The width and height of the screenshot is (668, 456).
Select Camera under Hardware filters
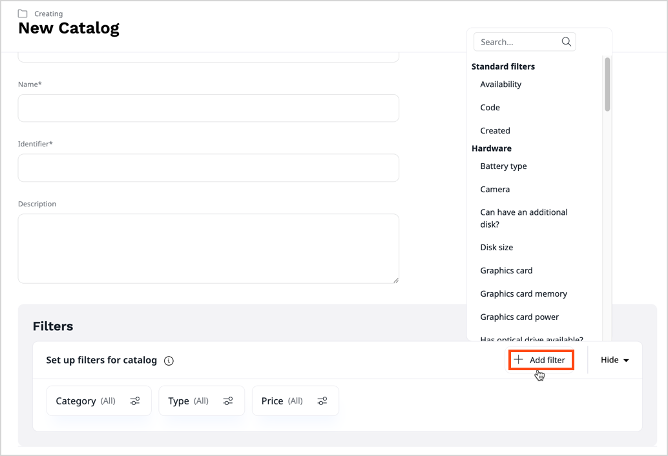(495, 189)
